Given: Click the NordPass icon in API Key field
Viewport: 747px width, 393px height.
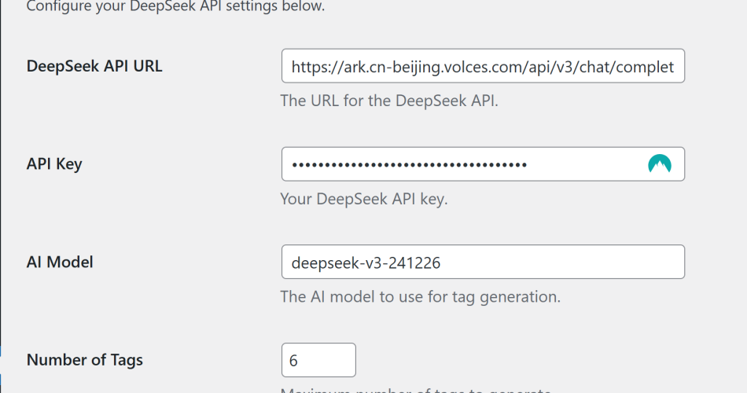Looking at the screenshot, I should pyautogui.click(x=660, y=163).
